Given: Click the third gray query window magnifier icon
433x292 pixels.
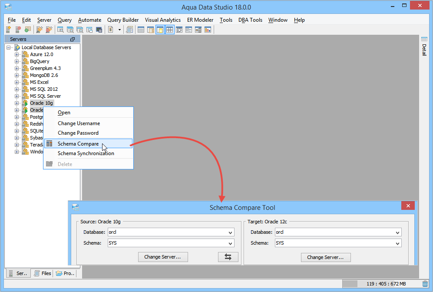Looking at the screenshot, I should point(80,30).
